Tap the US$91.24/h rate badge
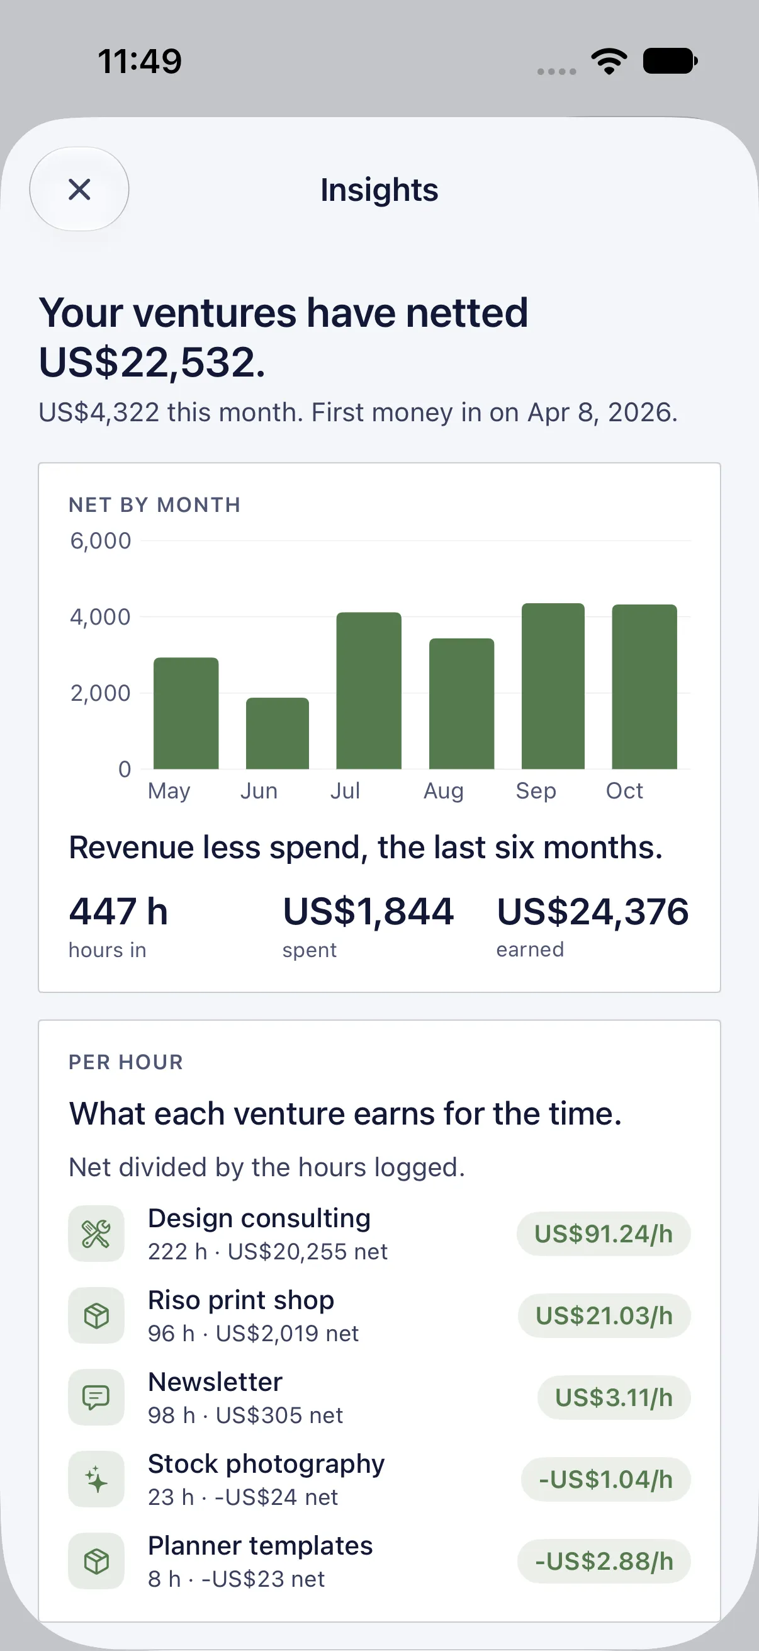The width and height of the screenshot is (759, 1651). pyautogui.click(x=604, y=1234)
